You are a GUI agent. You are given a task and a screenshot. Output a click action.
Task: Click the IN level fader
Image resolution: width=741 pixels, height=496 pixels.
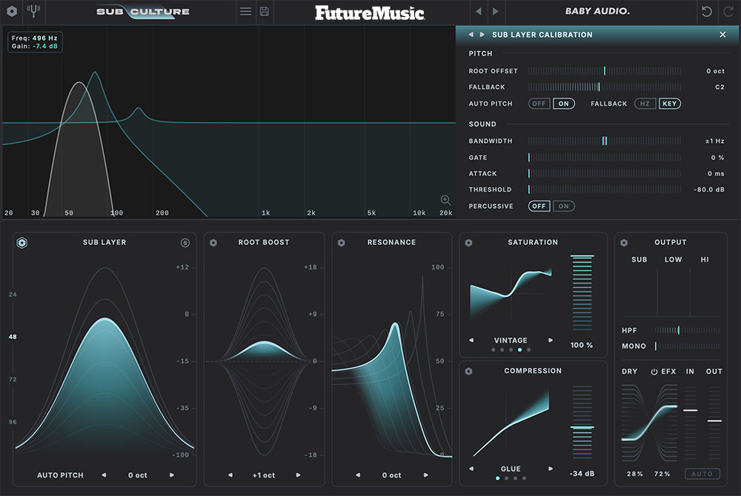pos(691,423)
